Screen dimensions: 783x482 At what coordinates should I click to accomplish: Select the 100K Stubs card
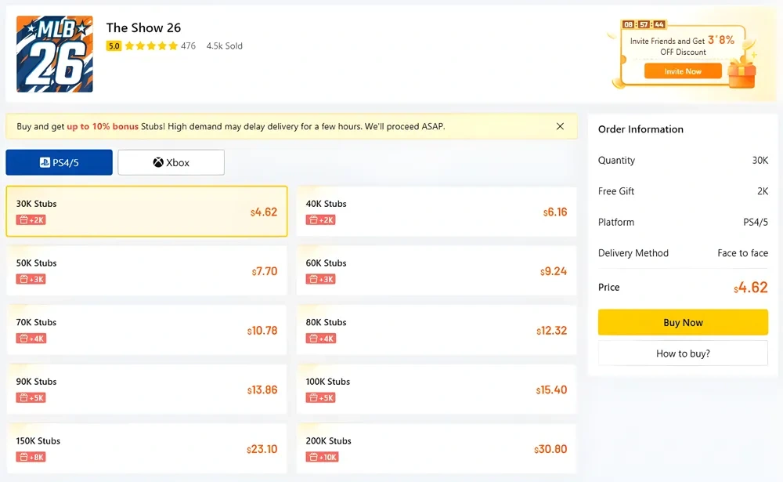(x=436, y=390)
